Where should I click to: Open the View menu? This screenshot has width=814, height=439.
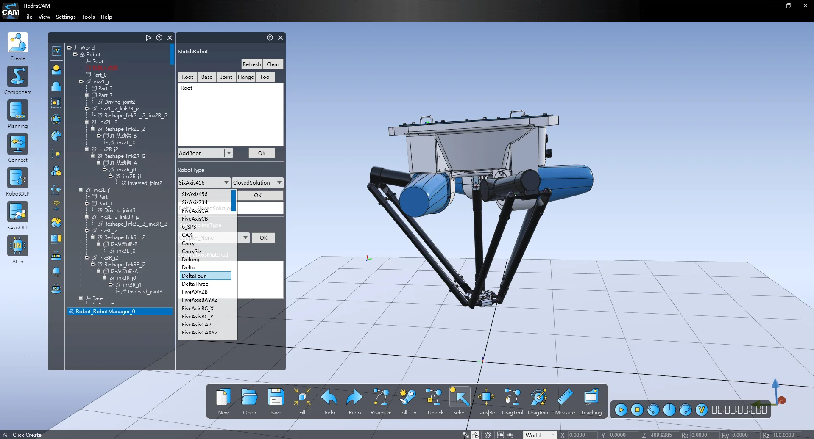click(x=44, y=17)
